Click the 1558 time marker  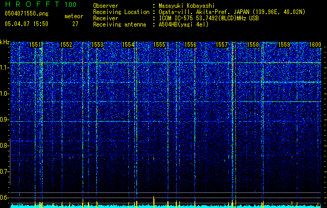[253, 45]
